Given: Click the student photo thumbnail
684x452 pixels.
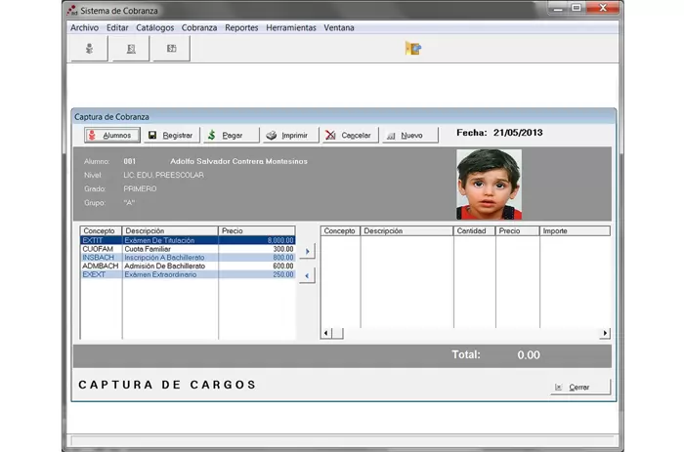Looking at the screenshot, I should (489, 185).
